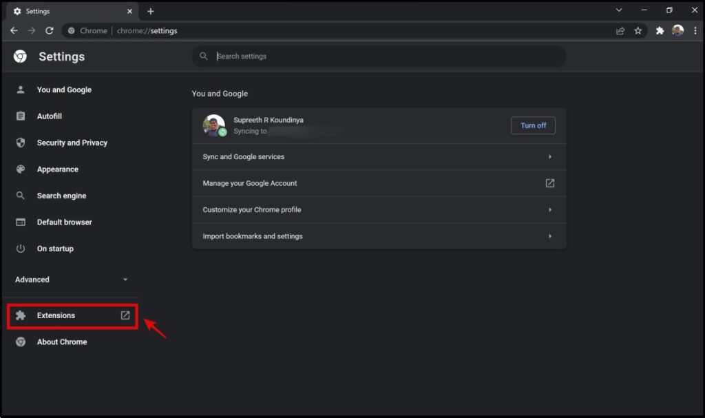Open About Chrome page
Screen dimensions: 705x418
click(x=62, y=342)
